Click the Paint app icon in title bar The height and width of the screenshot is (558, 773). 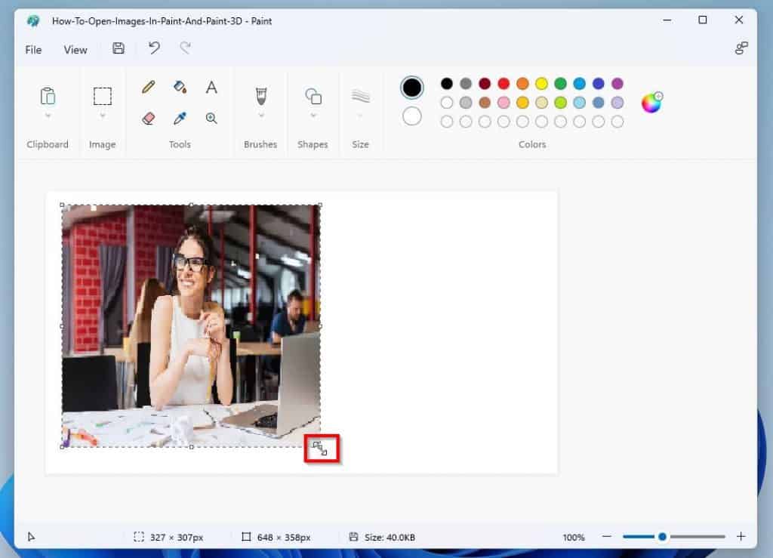click(x=33, y=20)
